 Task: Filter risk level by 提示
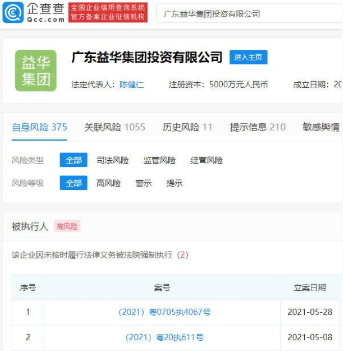point(174,183)
